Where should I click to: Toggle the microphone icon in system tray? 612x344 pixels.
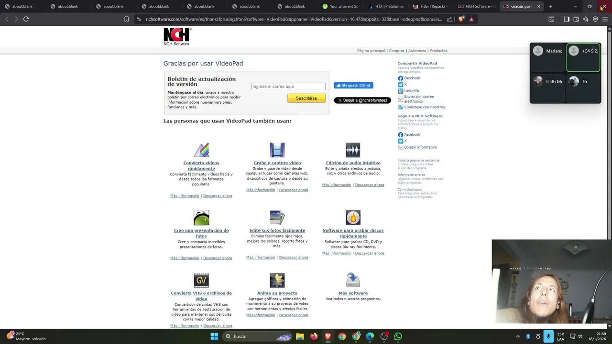(x=548, y=336)
